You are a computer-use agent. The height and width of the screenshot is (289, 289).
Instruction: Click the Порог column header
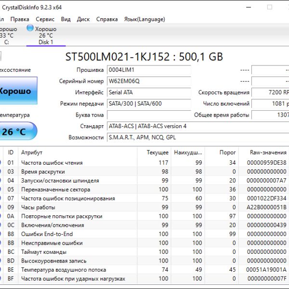point(222,152)
